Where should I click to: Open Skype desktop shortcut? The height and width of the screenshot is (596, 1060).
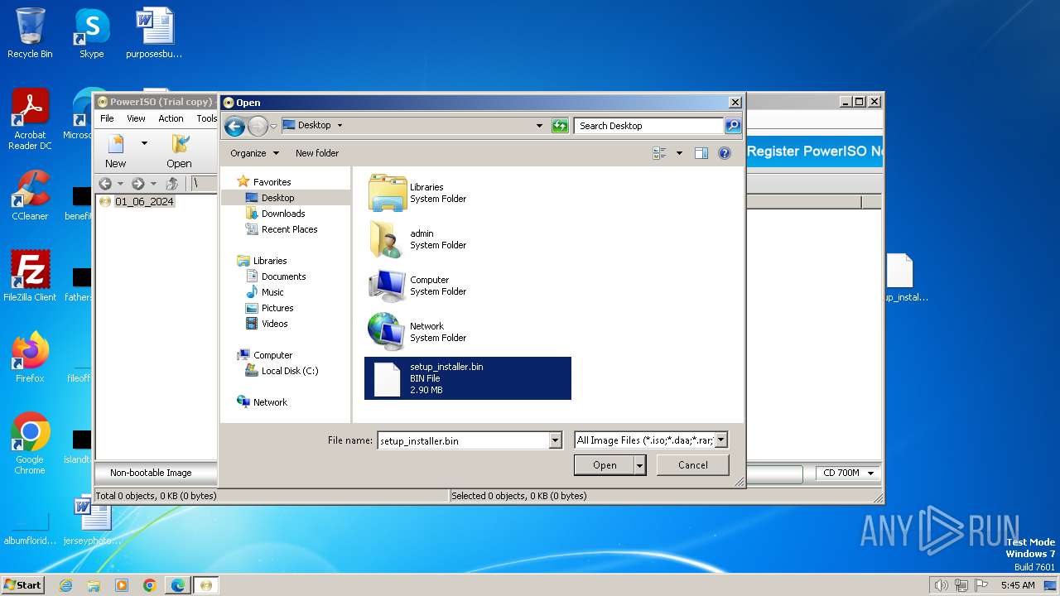(x=91, y=33)
